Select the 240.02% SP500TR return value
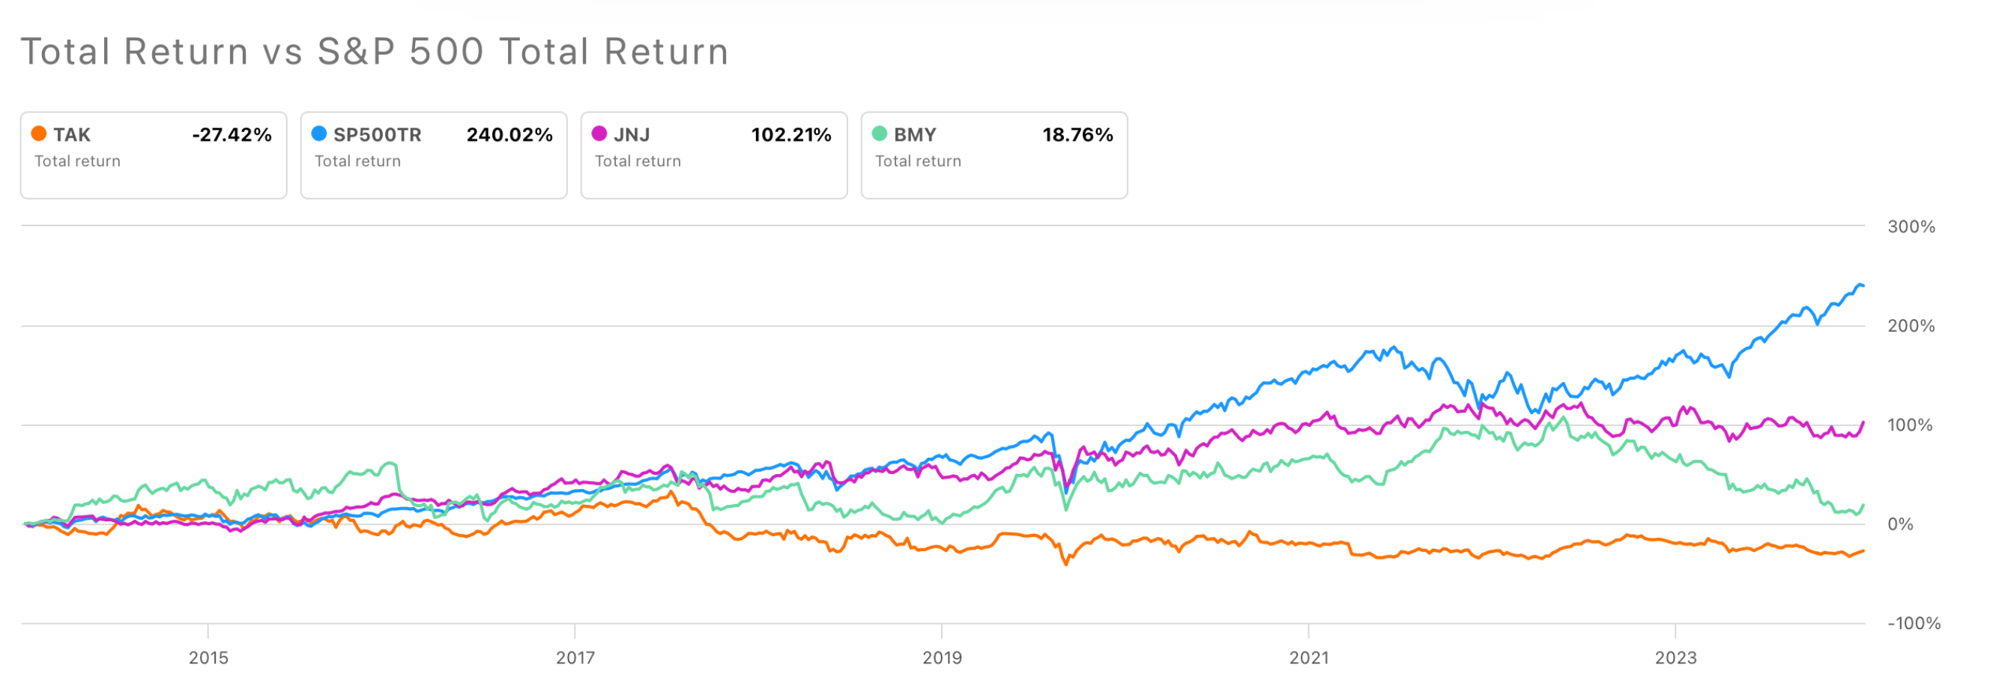Viewport: 2014px width, 692px height. [509, 135]
